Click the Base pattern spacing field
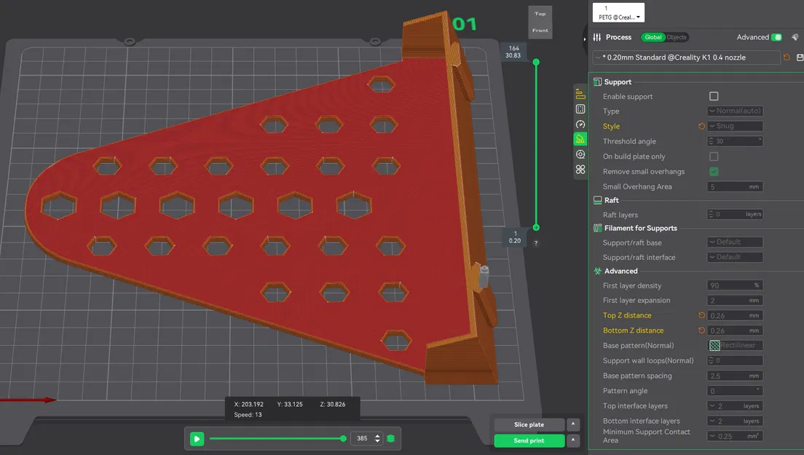Image resolution: width=804 pixels, height=455 pixels. click(735, 376)
